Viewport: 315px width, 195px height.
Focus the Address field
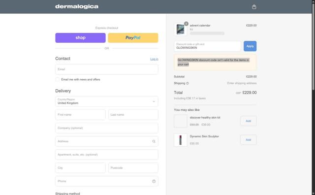point(107,141)
